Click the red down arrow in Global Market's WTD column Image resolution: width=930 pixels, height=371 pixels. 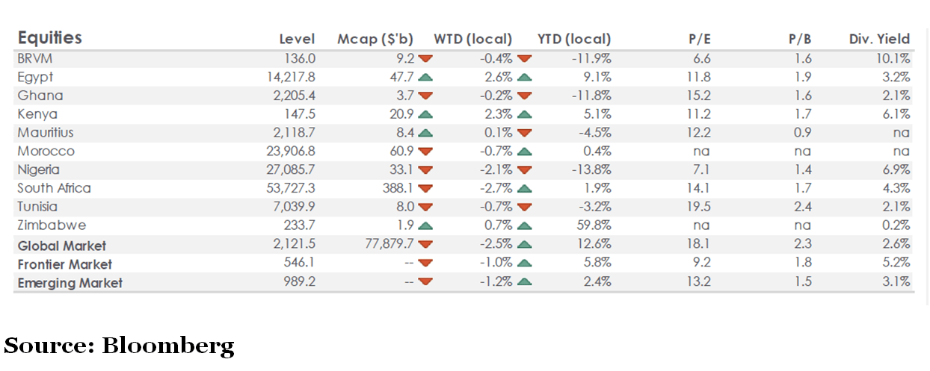pos(425,245)
